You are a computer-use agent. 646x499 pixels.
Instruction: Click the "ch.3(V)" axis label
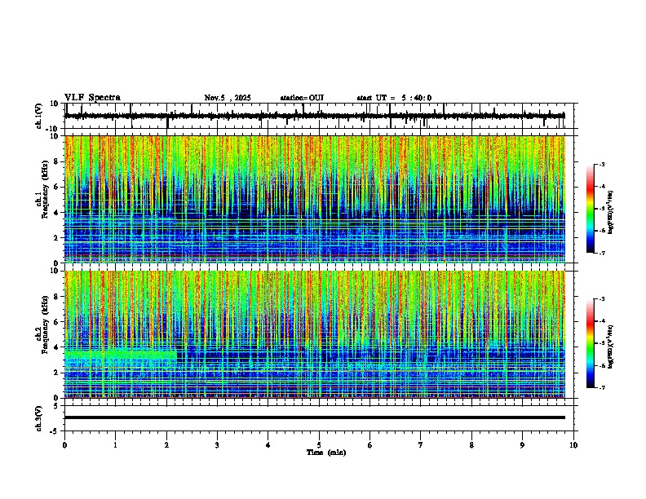[x=39, y=418]
